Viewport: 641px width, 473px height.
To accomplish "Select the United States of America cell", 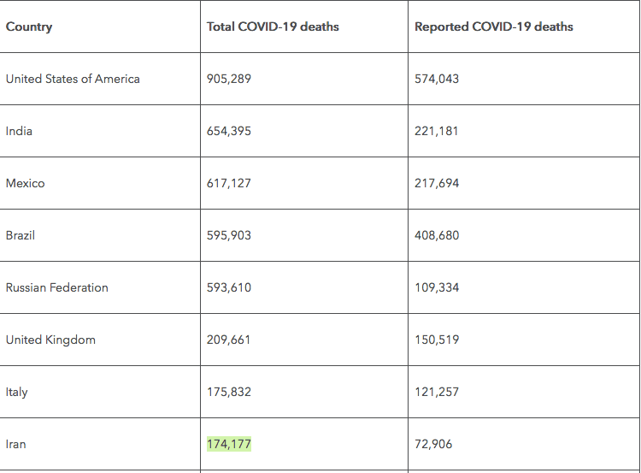I will tap(73, 79).
